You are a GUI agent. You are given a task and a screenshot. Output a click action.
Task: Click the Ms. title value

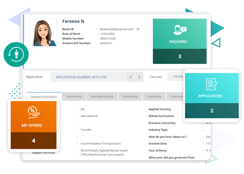[83, 109]
